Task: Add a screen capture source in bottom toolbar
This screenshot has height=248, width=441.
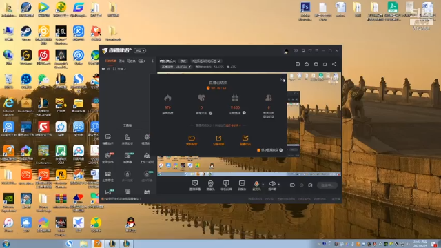Action: [x=195, y=185]
